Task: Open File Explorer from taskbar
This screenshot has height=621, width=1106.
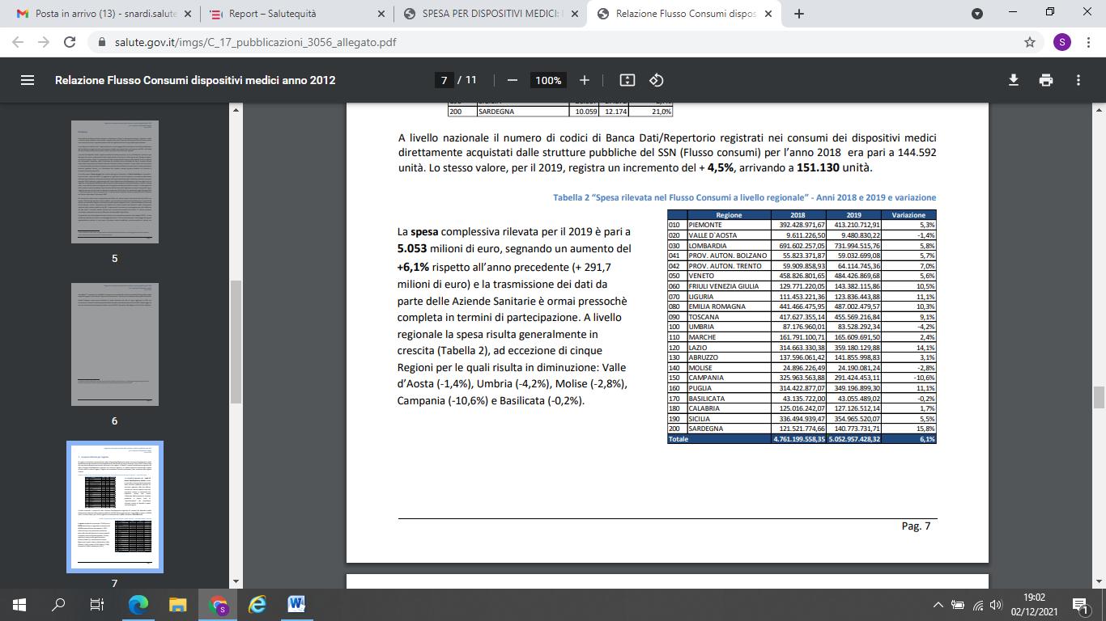Action: (178, 604)
